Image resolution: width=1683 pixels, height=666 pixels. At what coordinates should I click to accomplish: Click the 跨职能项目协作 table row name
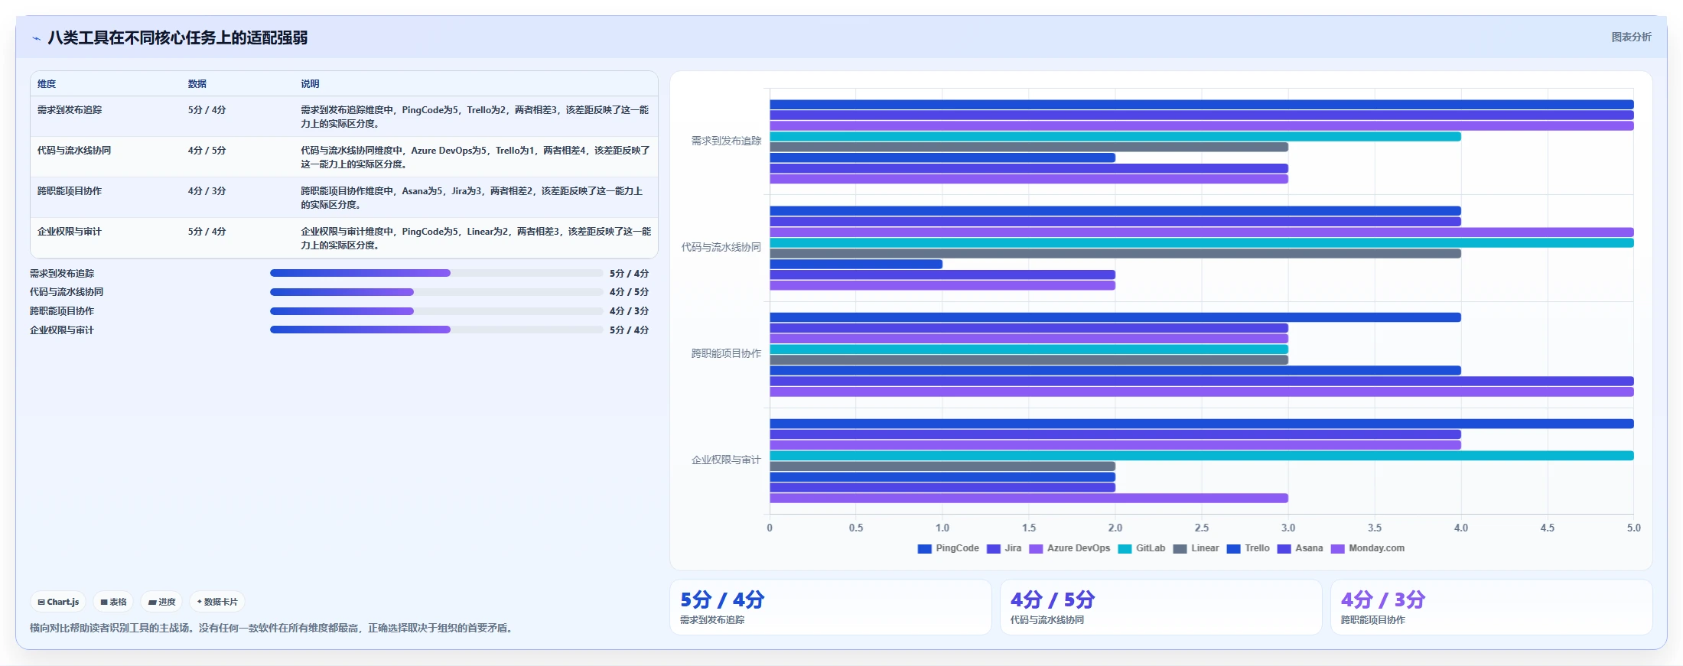point(70,191)
